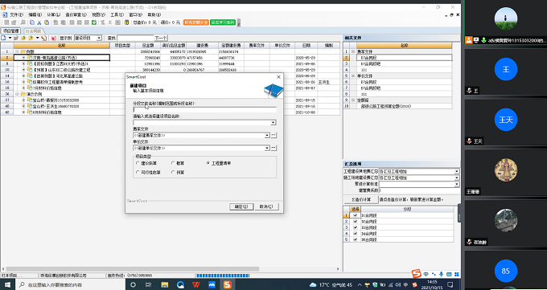This screenshot has height=290, width=547.
Task: Click the 查找 search input field
Action: pos(135,38)
